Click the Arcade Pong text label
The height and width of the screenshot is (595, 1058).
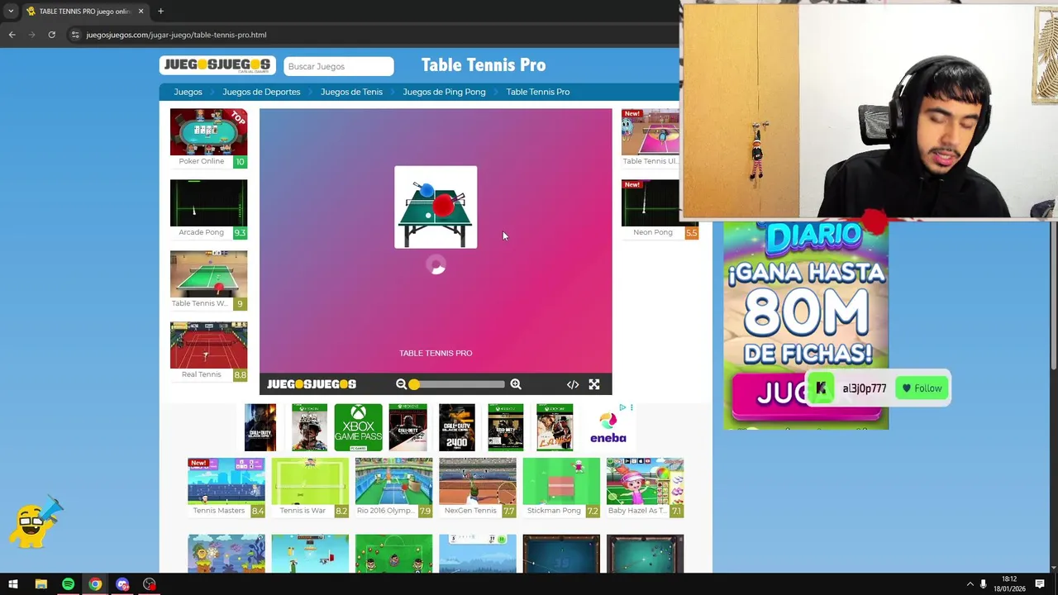click(x=201, y=232)
